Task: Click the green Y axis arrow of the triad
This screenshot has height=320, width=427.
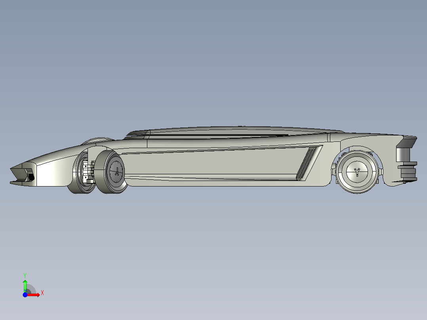Action: pyautogui.click(x=25, y=286)
